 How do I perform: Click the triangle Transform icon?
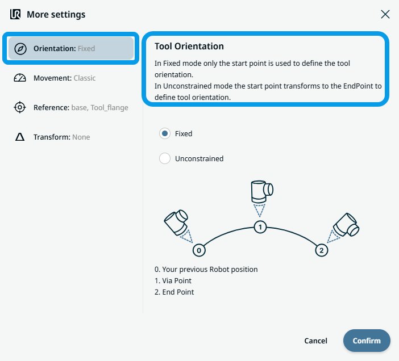(20, 137)
